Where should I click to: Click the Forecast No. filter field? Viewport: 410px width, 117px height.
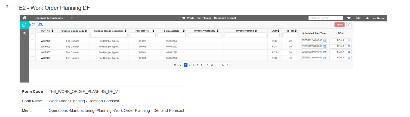tap(142, 35)
